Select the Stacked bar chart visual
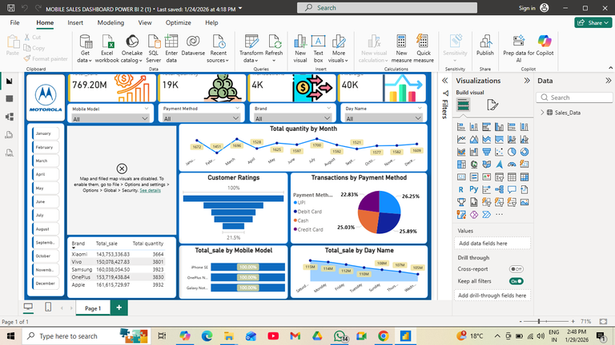The height and width of the screenshot is (345, 615). point(461,127)
